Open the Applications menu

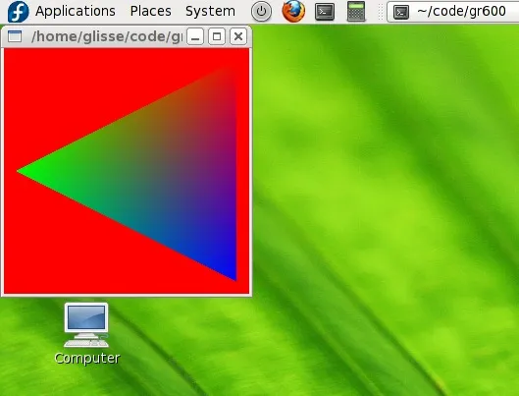tap(76, 11)
